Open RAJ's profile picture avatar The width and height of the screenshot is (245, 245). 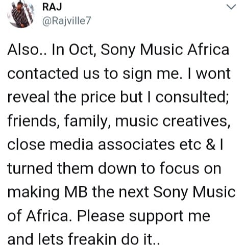(x=20, y=14)
